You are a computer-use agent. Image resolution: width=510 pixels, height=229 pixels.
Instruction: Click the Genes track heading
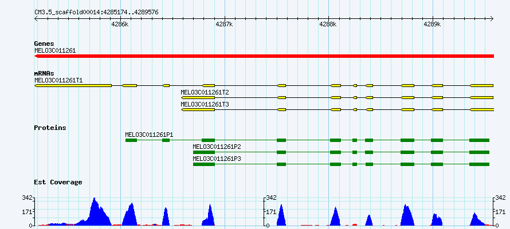pyautogui.click(x=44, y=44)
